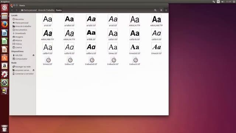
Task: Open the sound menu in top panel
Action: [222, 1]
